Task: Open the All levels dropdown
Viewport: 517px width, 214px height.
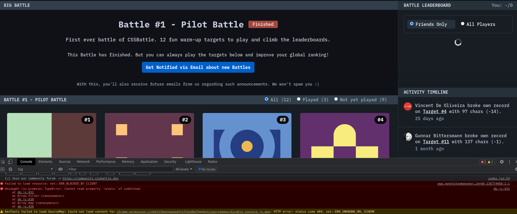Action: click(x=184, y=169)
